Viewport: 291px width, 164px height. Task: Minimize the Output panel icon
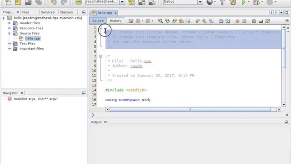286,122
